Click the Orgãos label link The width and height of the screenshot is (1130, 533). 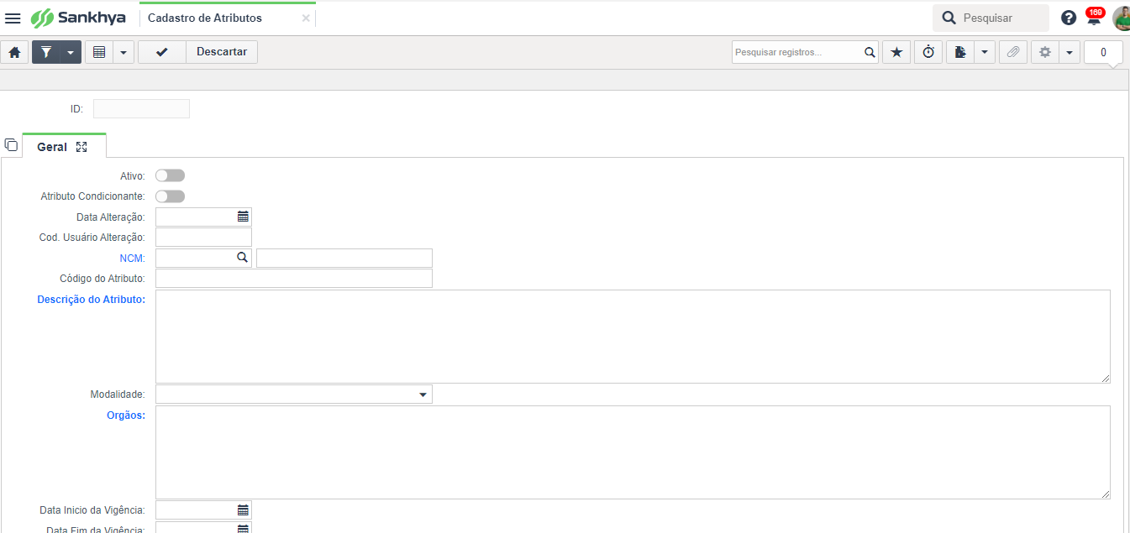click(126, 415)
